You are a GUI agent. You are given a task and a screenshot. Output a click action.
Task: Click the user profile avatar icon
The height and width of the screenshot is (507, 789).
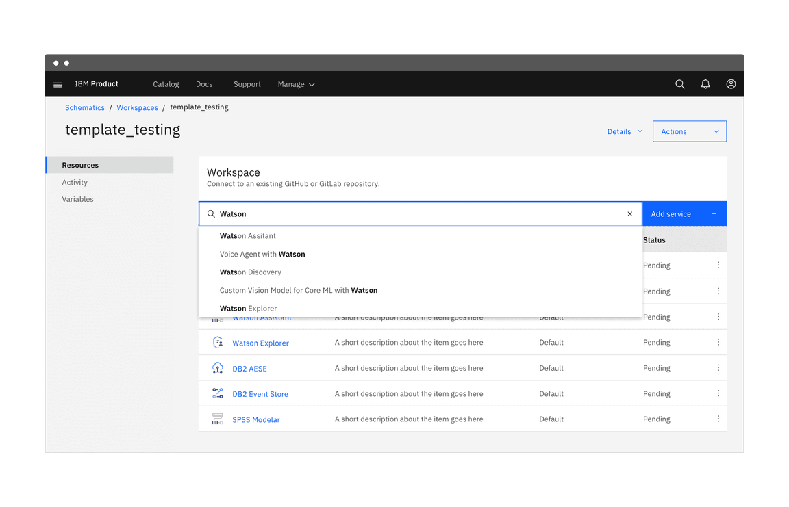(x=731, y=83)
